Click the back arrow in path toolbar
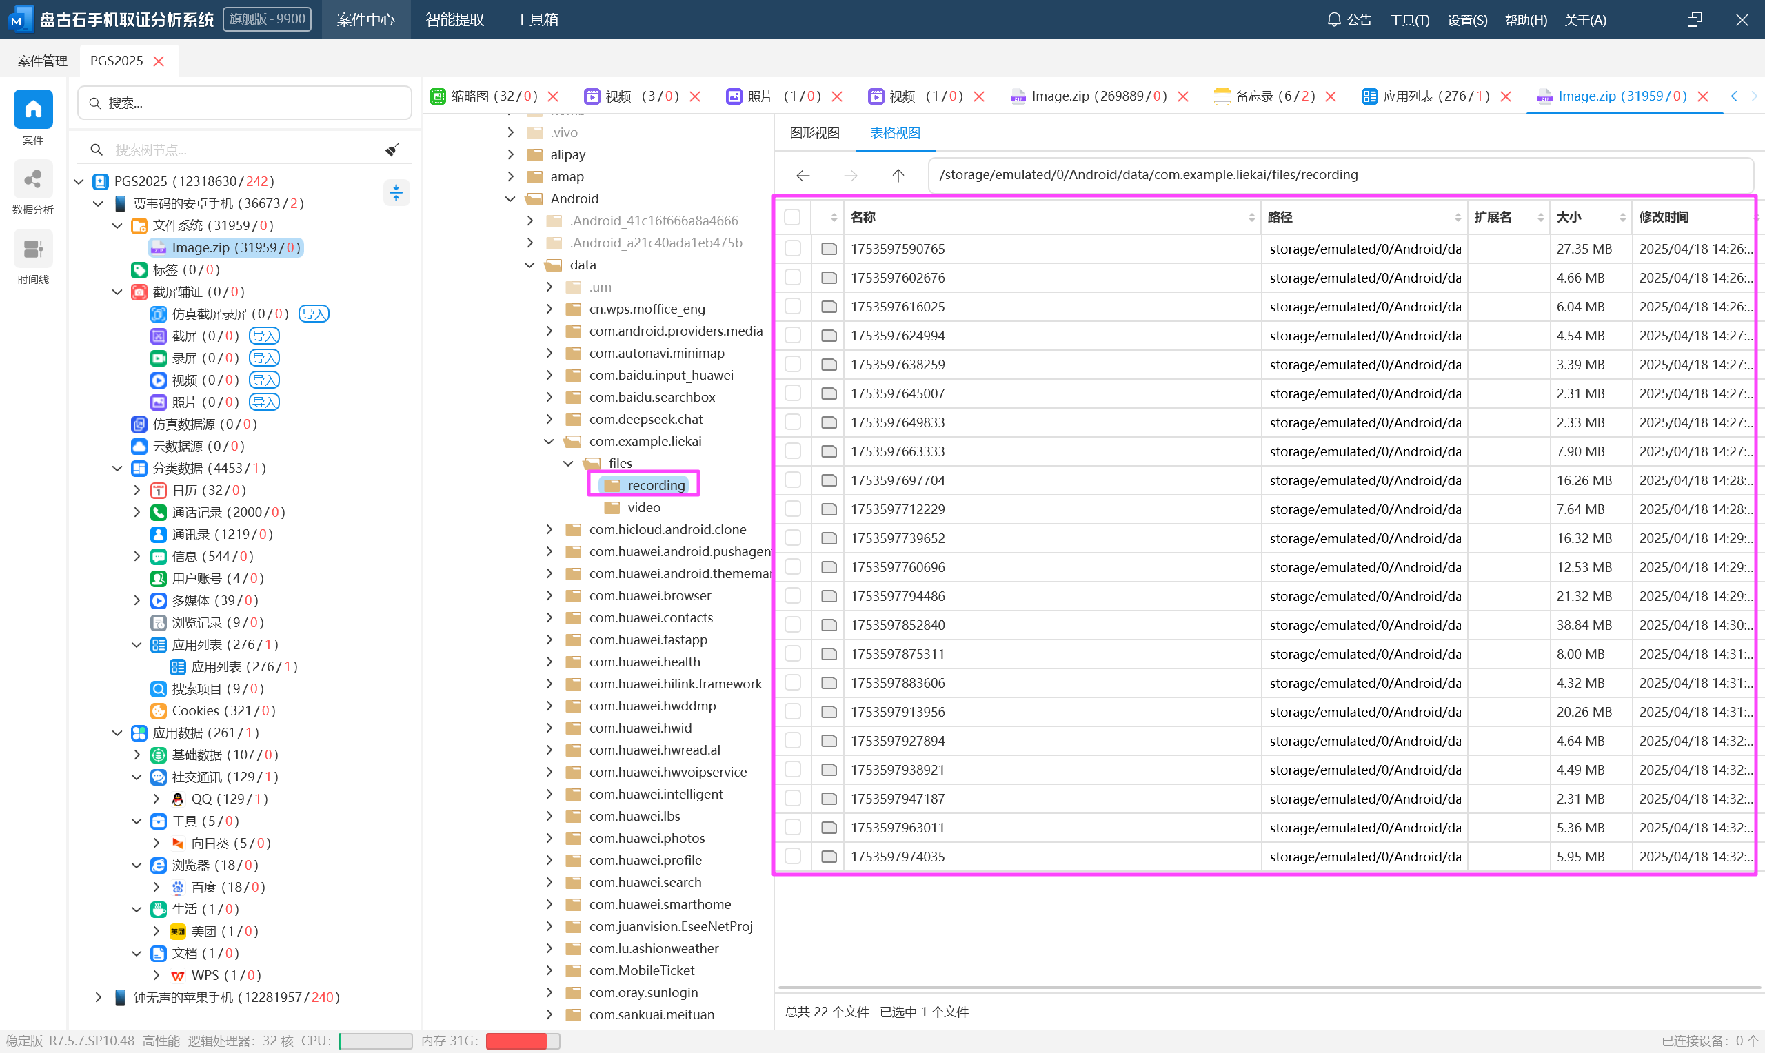This screenshot has height=1053, width=1765. pyautogui.click(x=803, y=175)
